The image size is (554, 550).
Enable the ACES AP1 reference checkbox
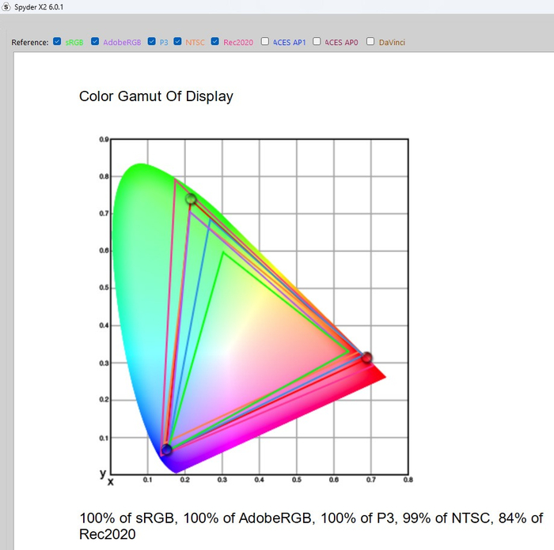(x=265, y=42)
